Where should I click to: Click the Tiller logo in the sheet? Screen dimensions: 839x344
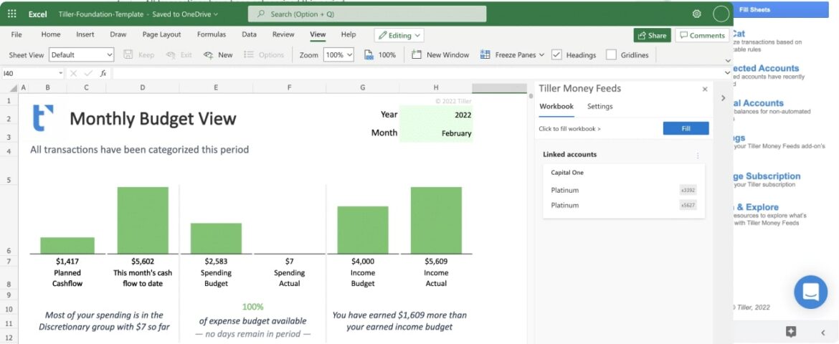pos(43,118)
